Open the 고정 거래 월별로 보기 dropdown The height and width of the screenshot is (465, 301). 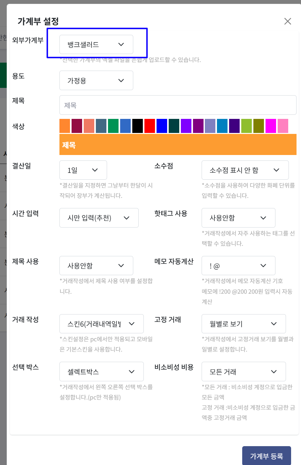click(243, 324)
